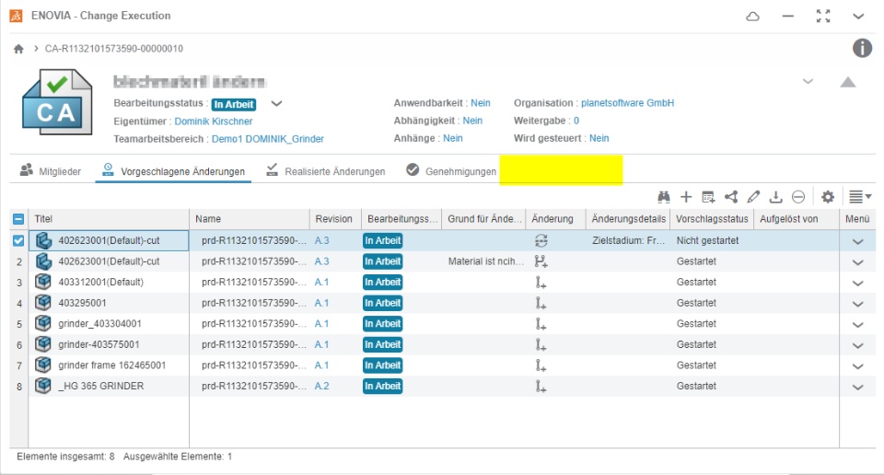
Task: Click the Weitergabe 0 link
Action: point(576,121)
